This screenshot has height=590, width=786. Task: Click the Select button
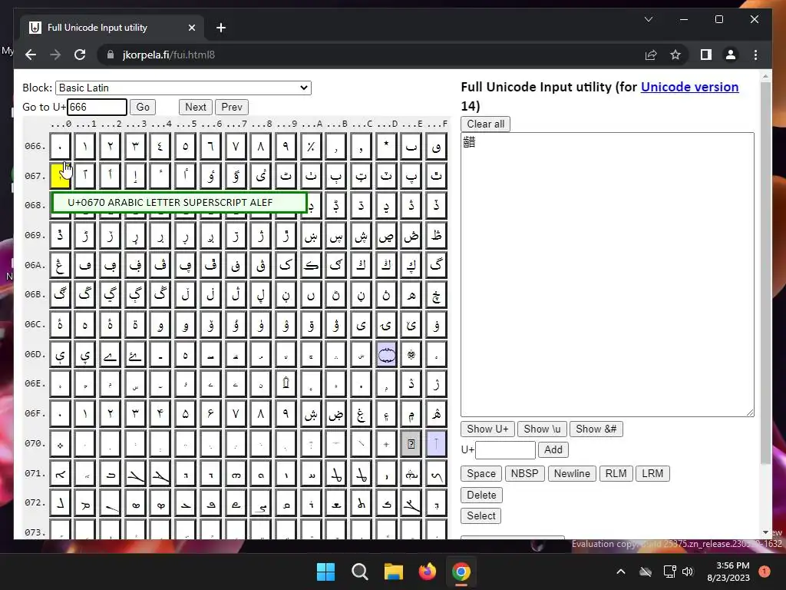click(481, 515)
